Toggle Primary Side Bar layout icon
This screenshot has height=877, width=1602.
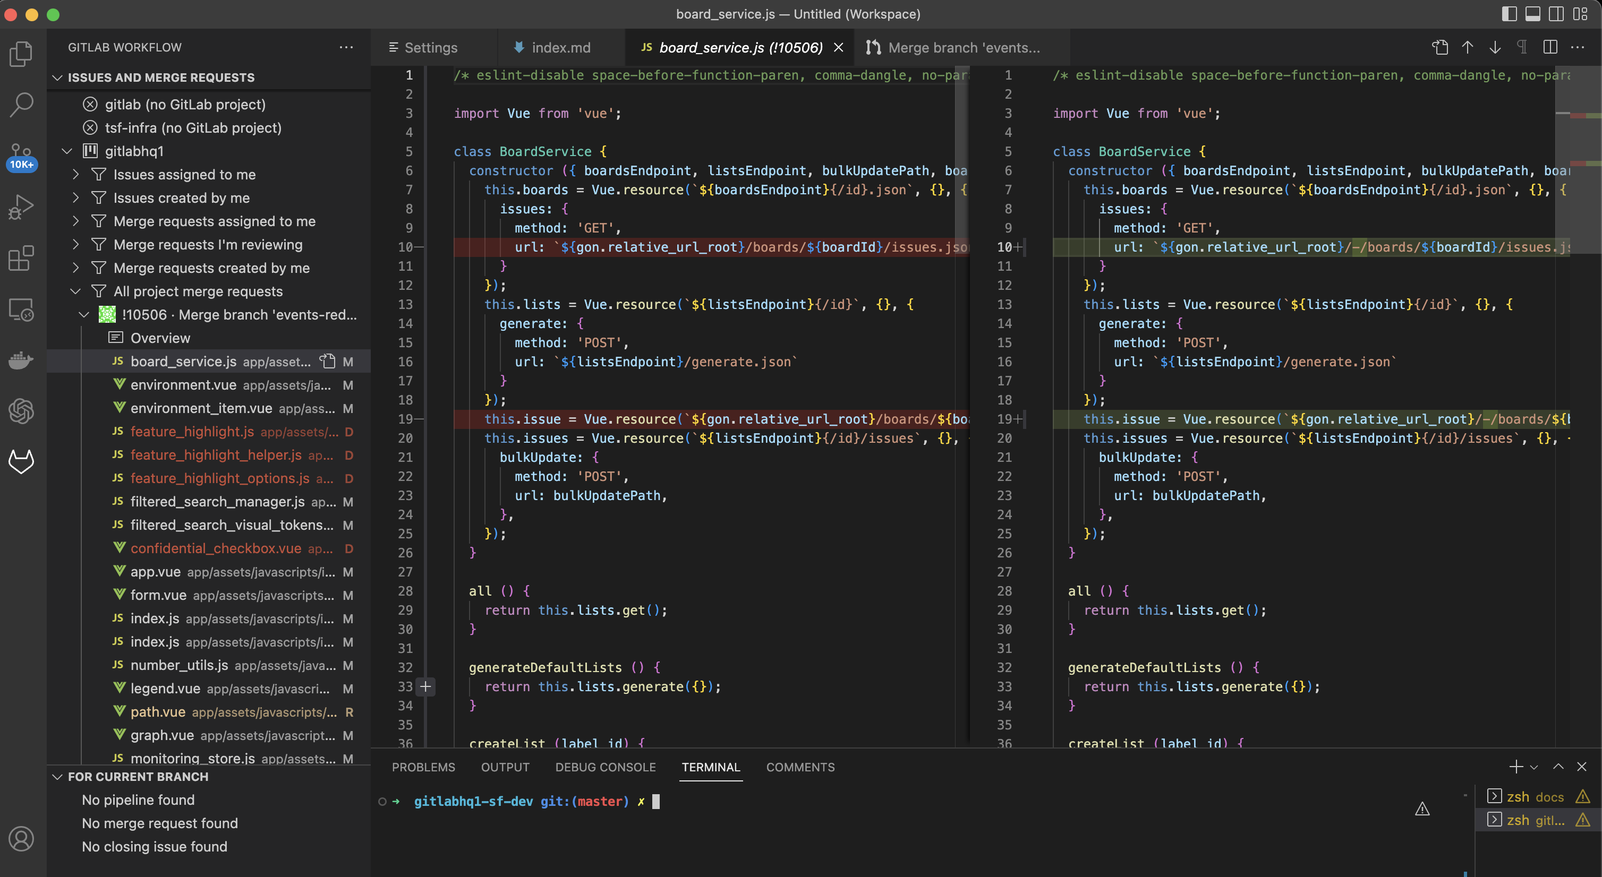click(1510, 14)
